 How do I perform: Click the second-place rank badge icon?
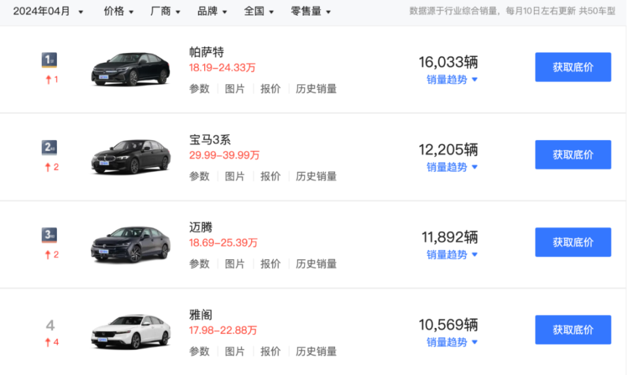point(50,148)
